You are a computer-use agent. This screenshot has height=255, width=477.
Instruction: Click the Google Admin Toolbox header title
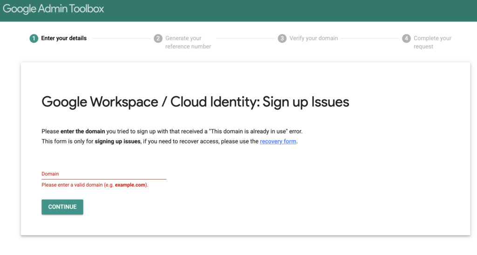click(x=53, y=9)
